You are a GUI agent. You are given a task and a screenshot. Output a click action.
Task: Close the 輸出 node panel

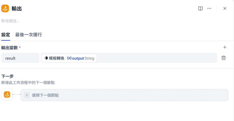point(225,8)
